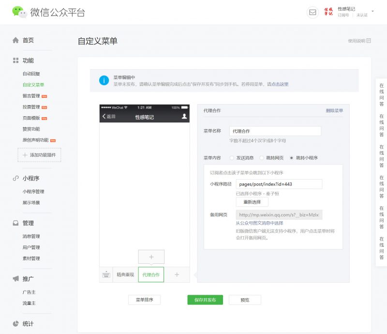Open 自动回复 in the sidebar
Image resolution: width=387 pixels, height=334 pixels.
(x=31, y=74)
